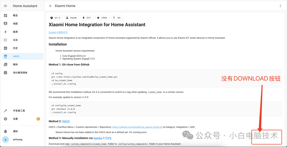287x147 pixels.
Task: Click the 160 issues chip
Action: coord(117,18)
